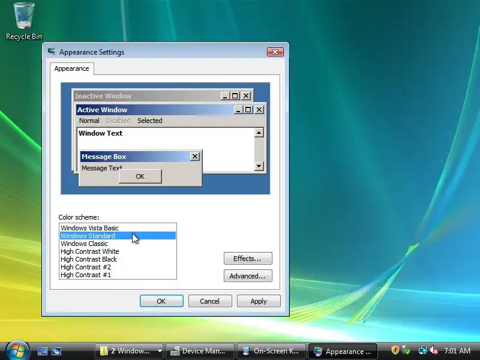The height and width of the screenshot is (360, 480).
Task: Switch to On-Screen Keyboard taskbar button
Action: [x=272, y=351]
